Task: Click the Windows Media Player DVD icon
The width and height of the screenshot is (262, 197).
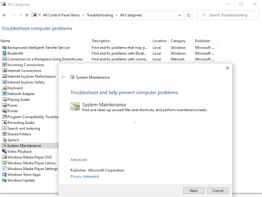Action: tap(4, 157)
